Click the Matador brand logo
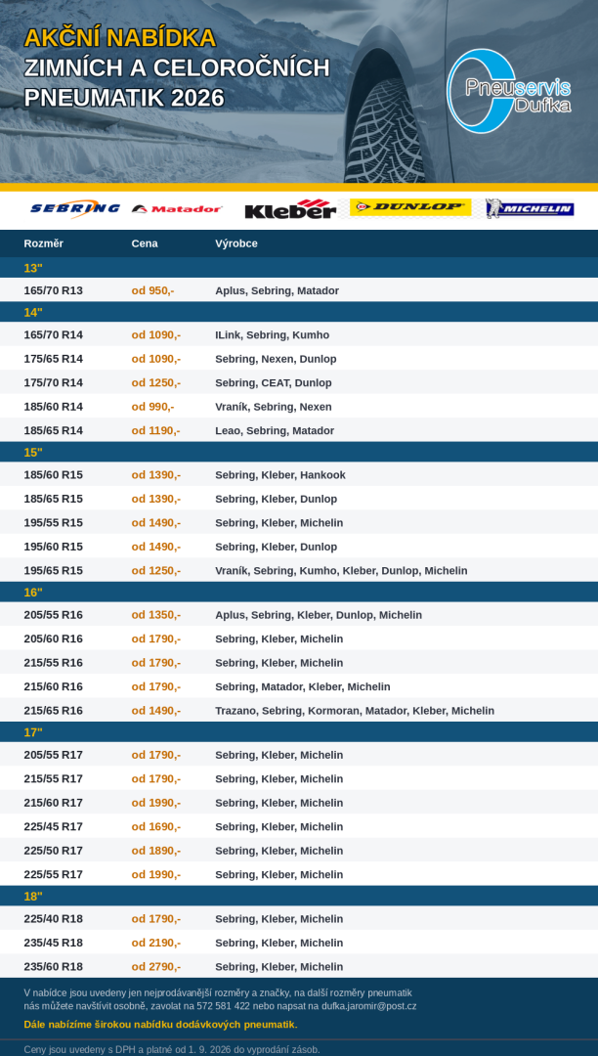 [x=177, y=209]
